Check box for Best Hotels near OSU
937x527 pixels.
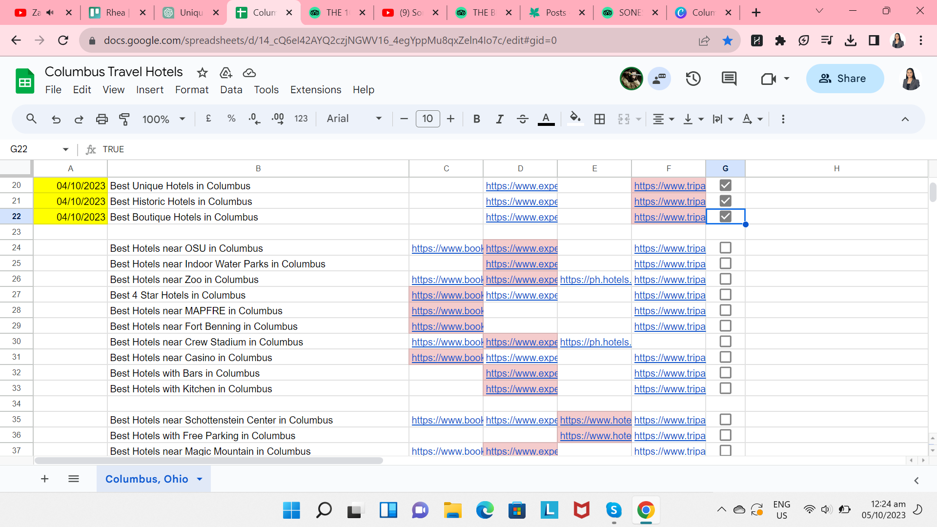coord(725,248)
